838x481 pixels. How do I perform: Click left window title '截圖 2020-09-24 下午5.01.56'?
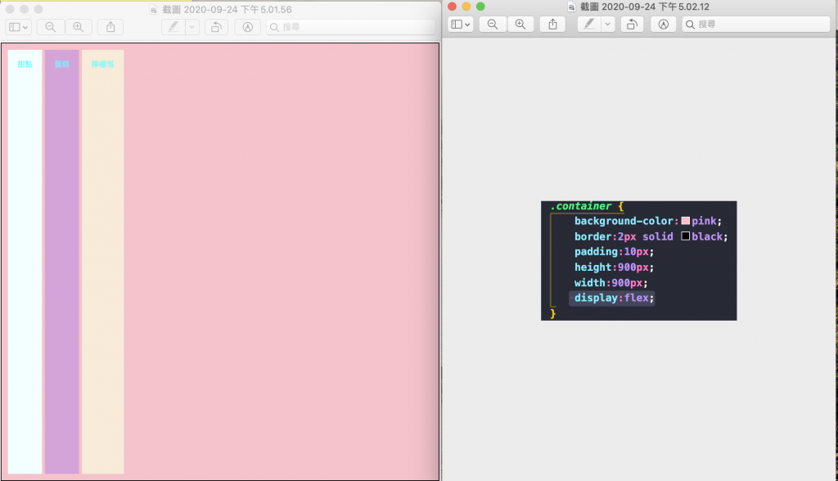click(x=228, y=10)
